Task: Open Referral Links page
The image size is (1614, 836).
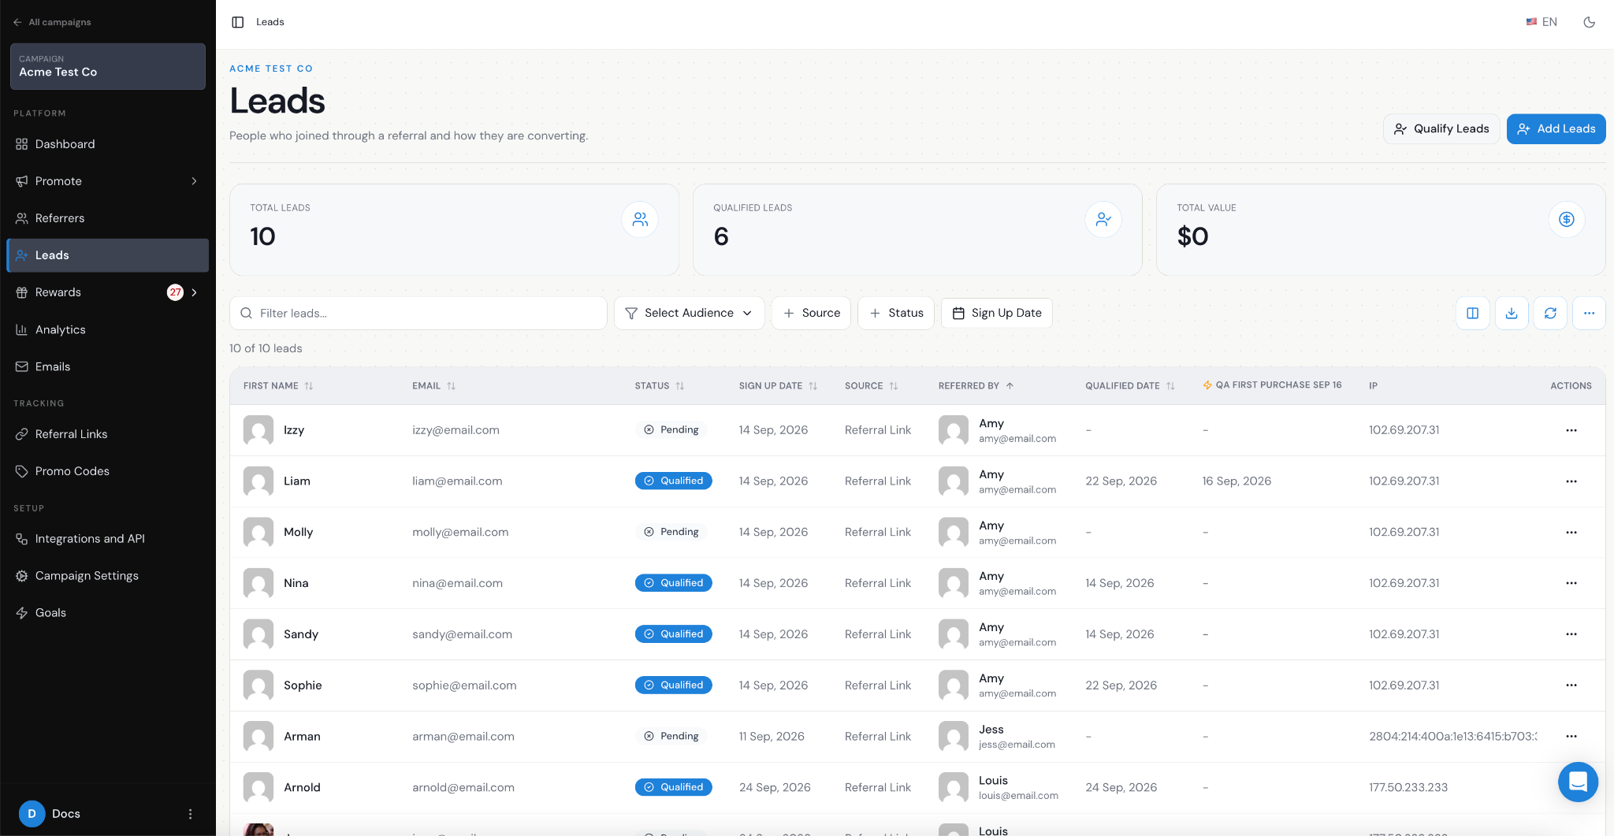Action: [107, 434]
